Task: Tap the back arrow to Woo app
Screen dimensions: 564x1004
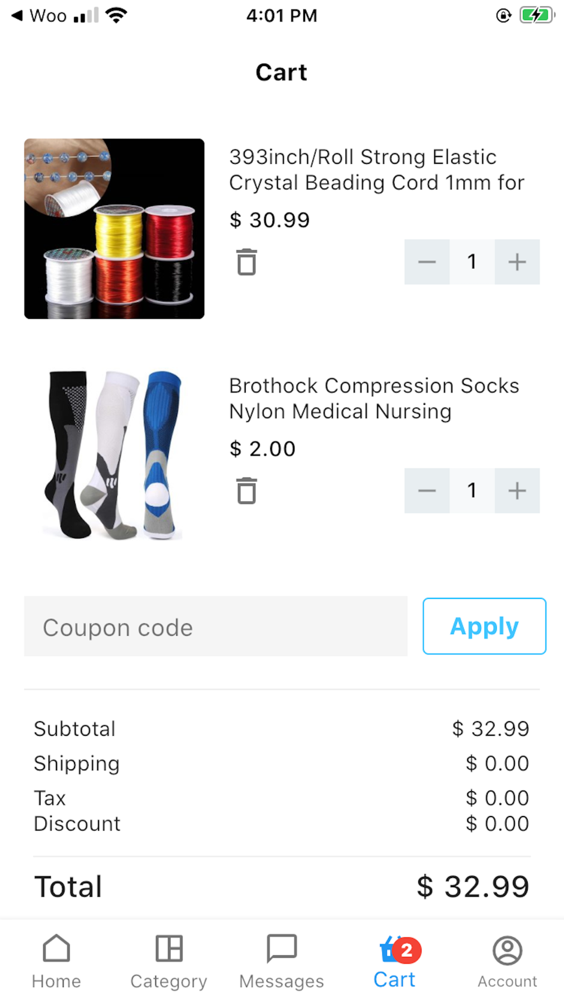Action: pos(17,15)
